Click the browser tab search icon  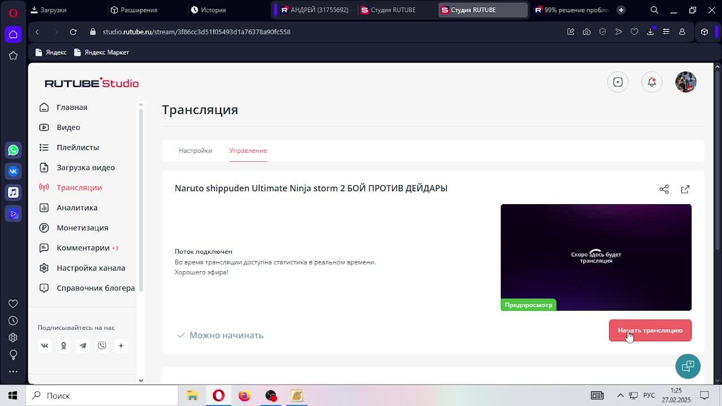(x=654, y=10)
